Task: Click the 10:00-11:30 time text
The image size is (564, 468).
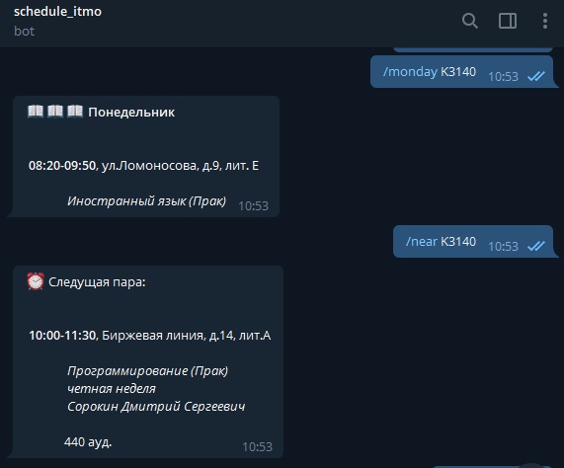Action: pos(62,336)
